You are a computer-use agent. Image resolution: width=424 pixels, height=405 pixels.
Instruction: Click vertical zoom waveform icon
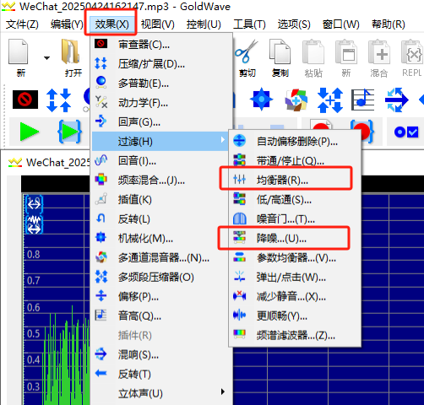click(x=34, y=225)
